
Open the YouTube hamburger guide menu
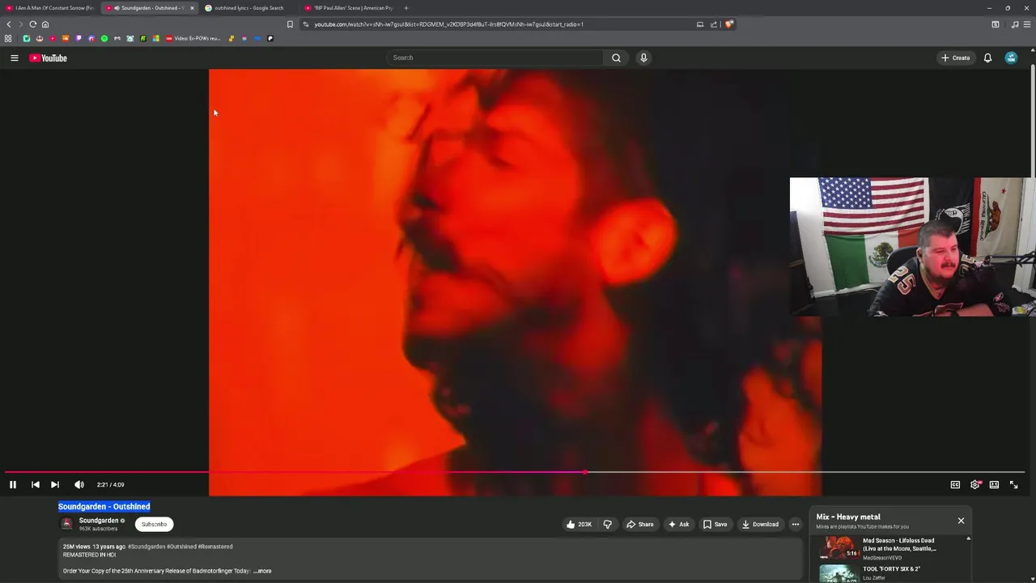pos(14,57)
